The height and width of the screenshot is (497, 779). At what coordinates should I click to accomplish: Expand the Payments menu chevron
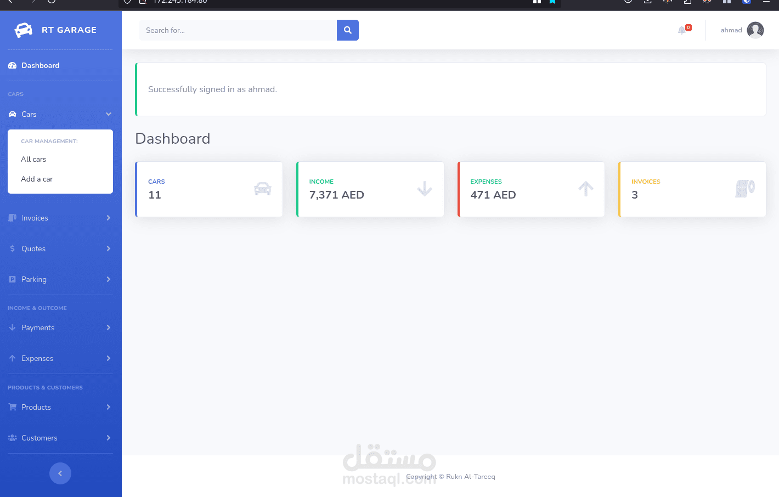pyautogui.click(x=109, y=327)
